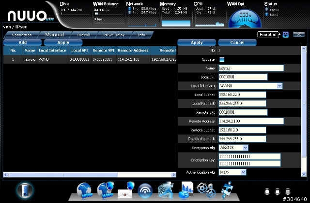
Task: Expand the Encryption Alg AES128 dropdown
Action: click(246, 148)
